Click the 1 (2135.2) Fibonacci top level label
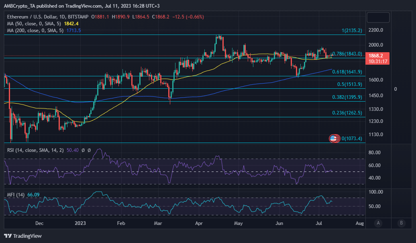The width and height of the screenshot is (416, 243). click(351, 31)
